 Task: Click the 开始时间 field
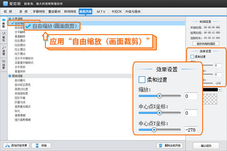coord(212,27)
